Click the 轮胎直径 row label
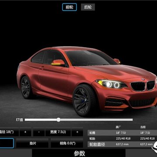 (97, 144)
